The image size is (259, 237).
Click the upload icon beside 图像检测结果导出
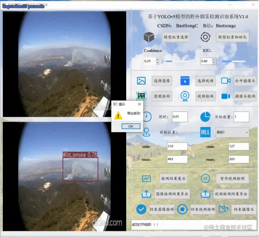click(x=146, y=194)
